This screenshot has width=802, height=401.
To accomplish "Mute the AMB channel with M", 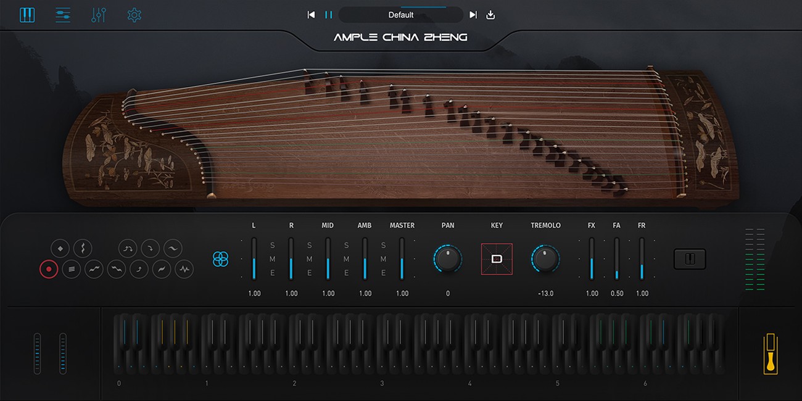I will click(384, 259).
